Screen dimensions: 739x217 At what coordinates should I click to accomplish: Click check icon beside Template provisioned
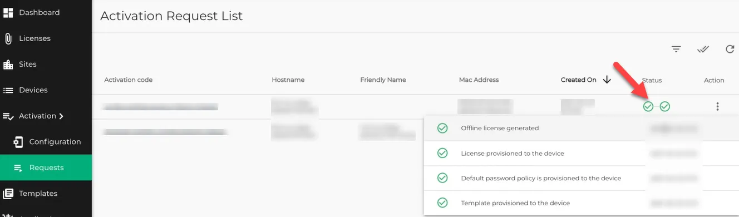[x=442, y=203]
